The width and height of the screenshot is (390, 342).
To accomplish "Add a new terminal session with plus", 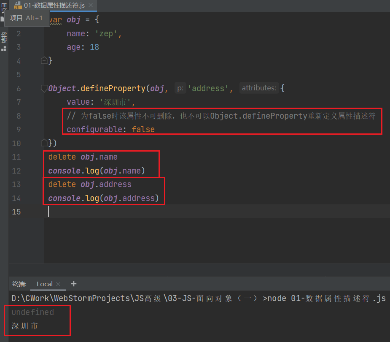I will (x=74, y=284).
